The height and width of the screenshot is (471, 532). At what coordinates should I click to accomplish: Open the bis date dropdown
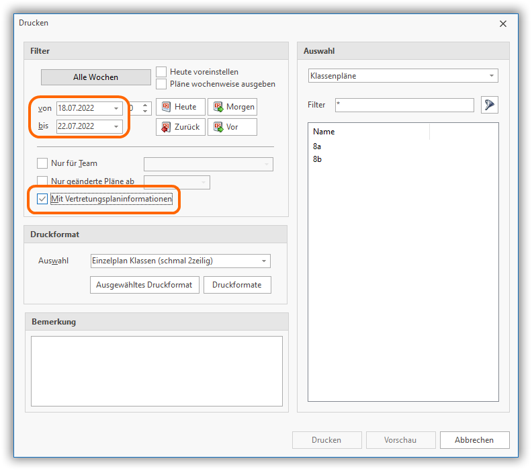tap(116, 126)
